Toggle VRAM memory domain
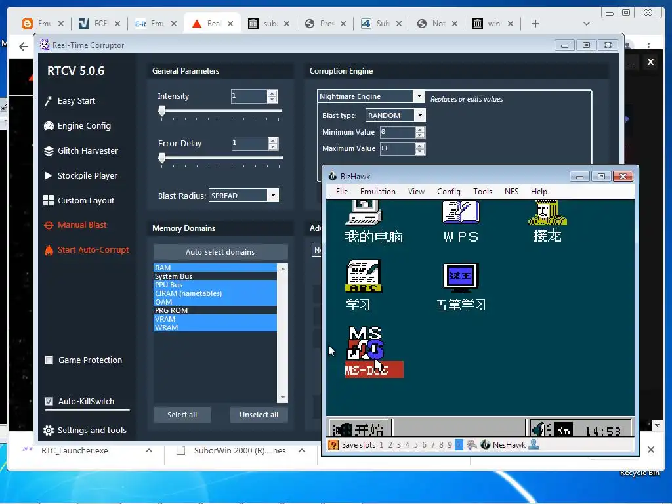Viewport: 672px width, 504px height. (215, 319)
